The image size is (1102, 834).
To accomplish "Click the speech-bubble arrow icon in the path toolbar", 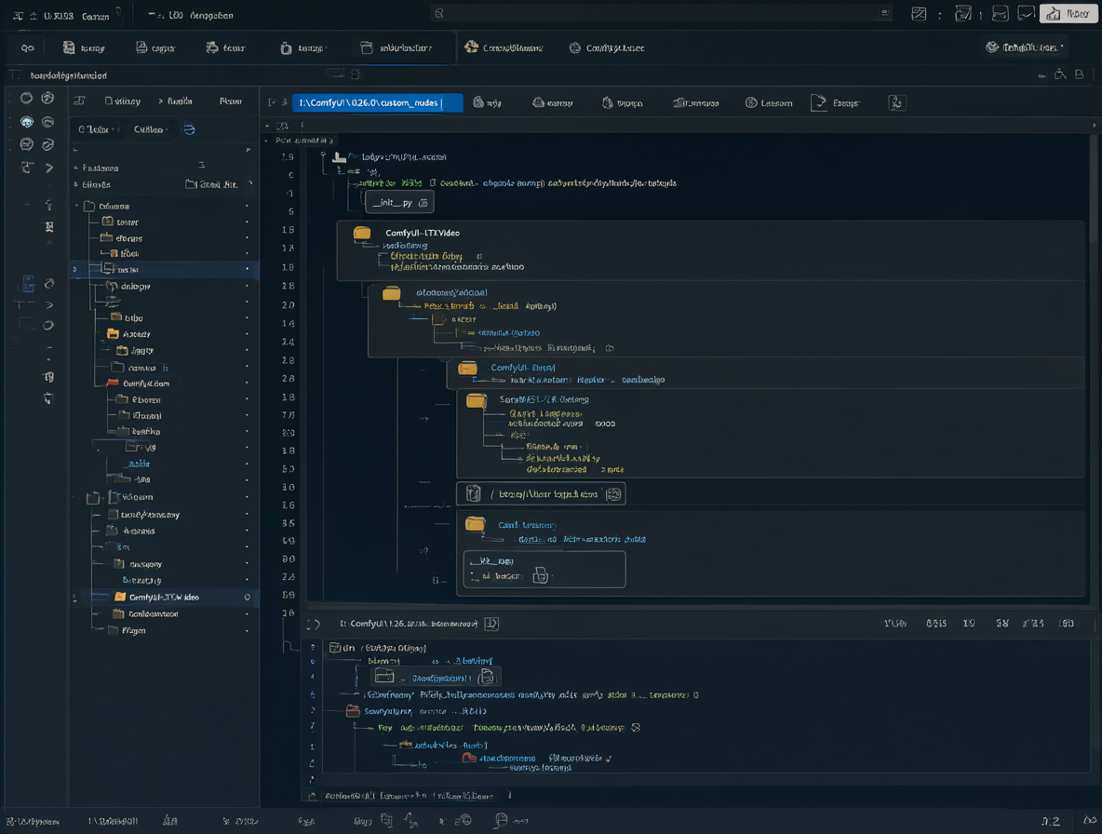I will [818, 102].
